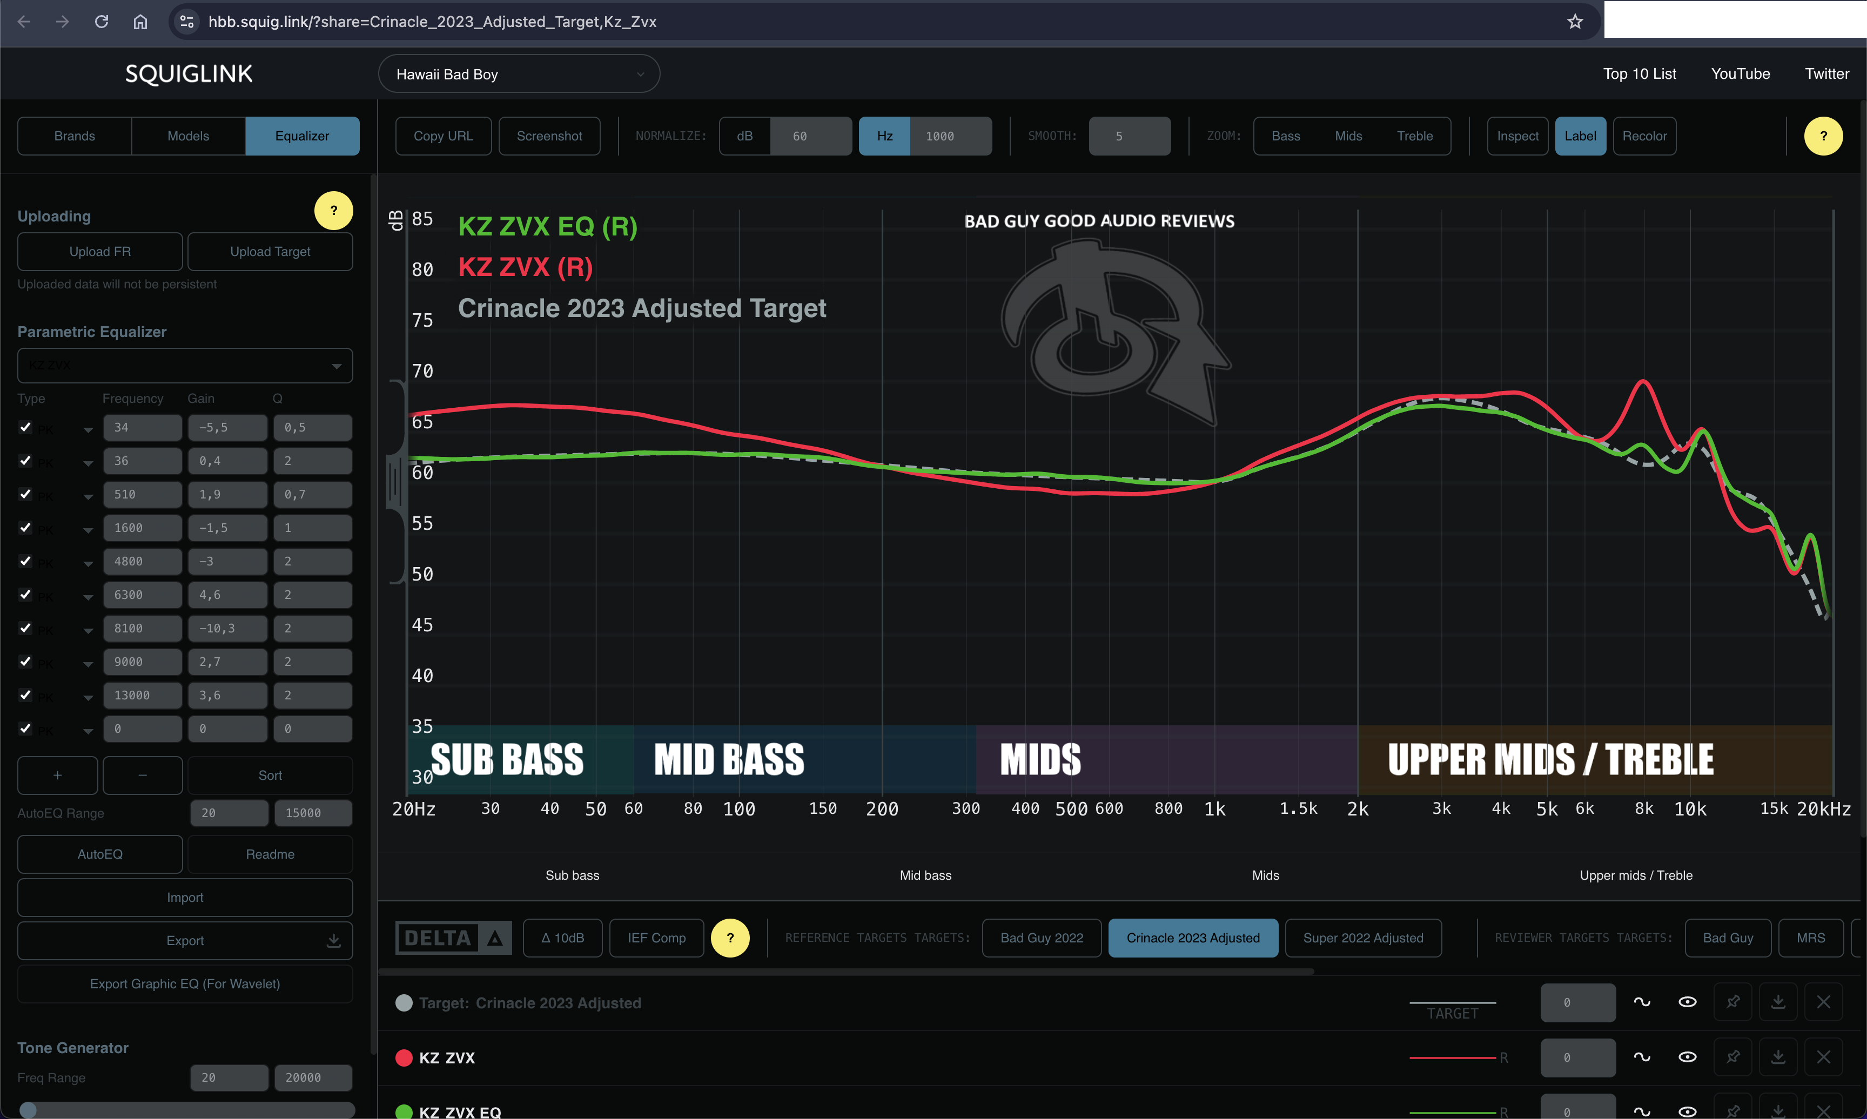Open help icon next to IEF Comp
1867x1119 pixels.
[x=730, y=938]
